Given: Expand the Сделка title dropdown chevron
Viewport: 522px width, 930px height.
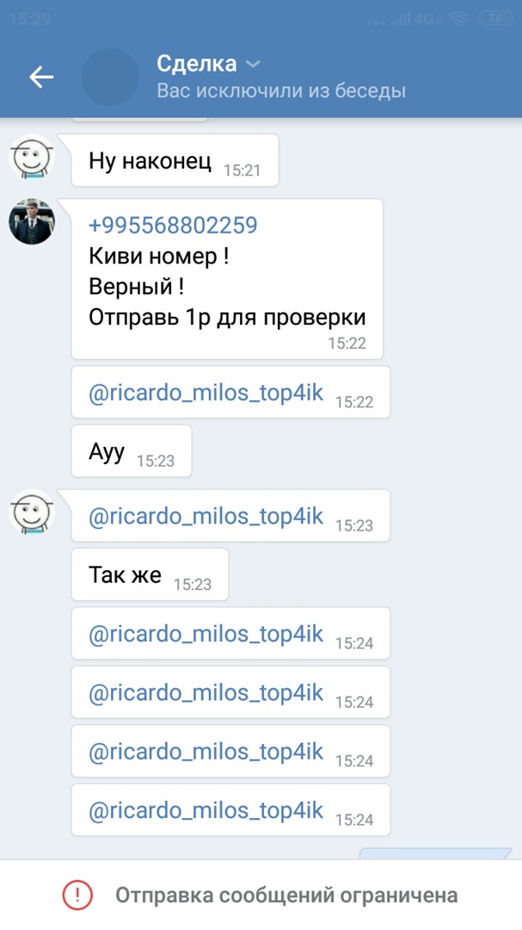Looking at the screenshot, I should point(253,64).
